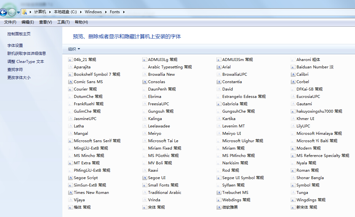Select Aparajita font name

(x=82, y=67)
